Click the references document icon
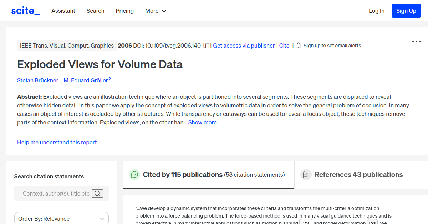428x224 pixels. tap(306, 174)
